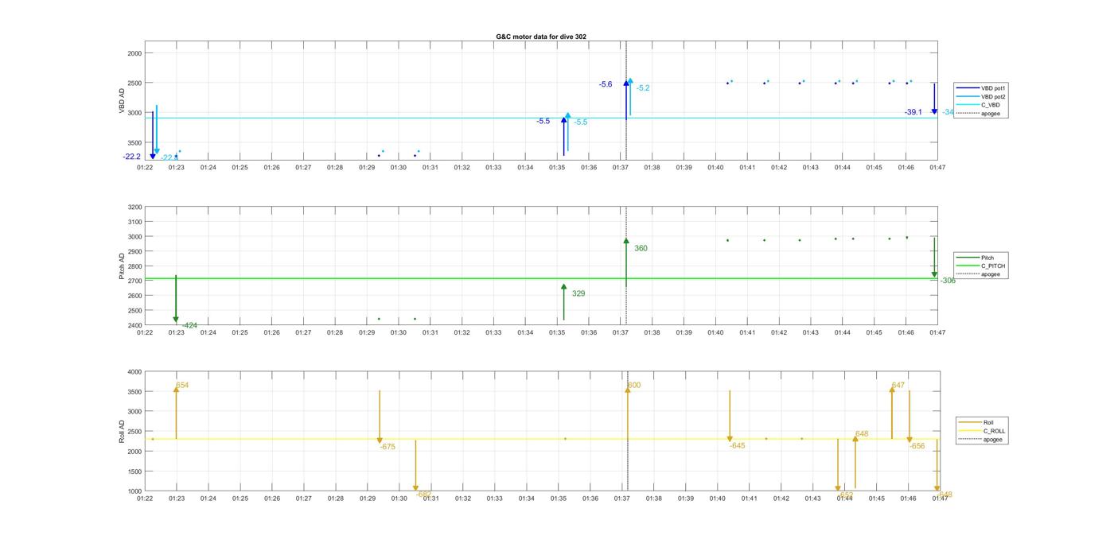This screenshot has height=551, width=1114.
Task: Select the "Roll" legend entry
Action: click(988, 423)
